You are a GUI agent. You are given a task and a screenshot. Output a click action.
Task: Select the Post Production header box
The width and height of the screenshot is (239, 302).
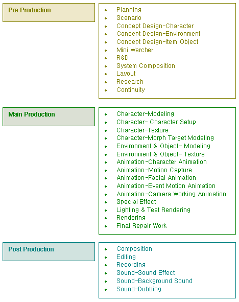[x=49, y=252]
